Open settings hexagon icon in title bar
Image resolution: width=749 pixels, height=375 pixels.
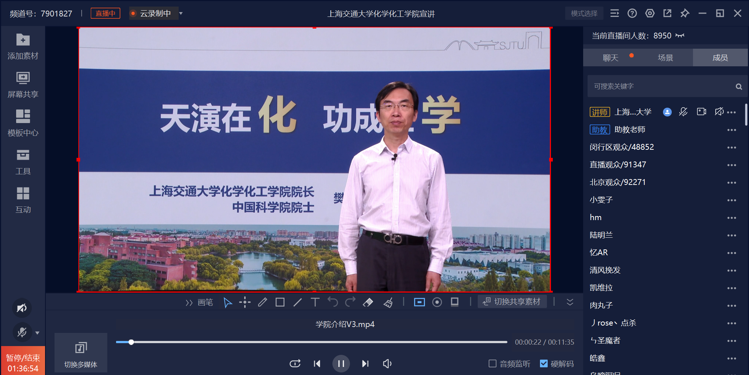pos(650,14)
